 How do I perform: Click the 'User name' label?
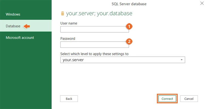coord(69,23)
